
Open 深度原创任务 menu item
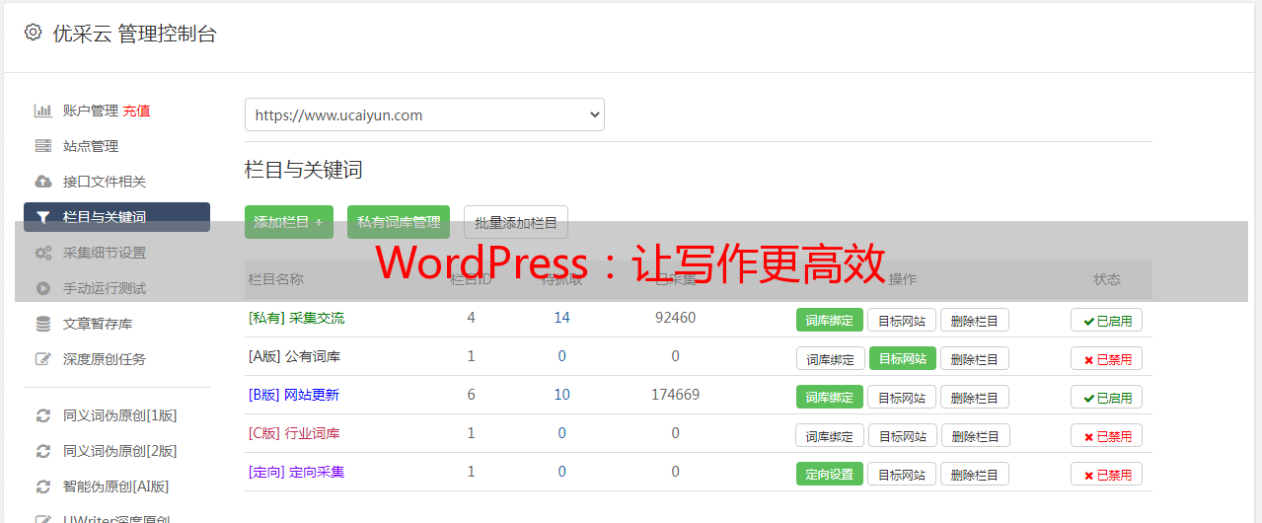pos(105,359)
